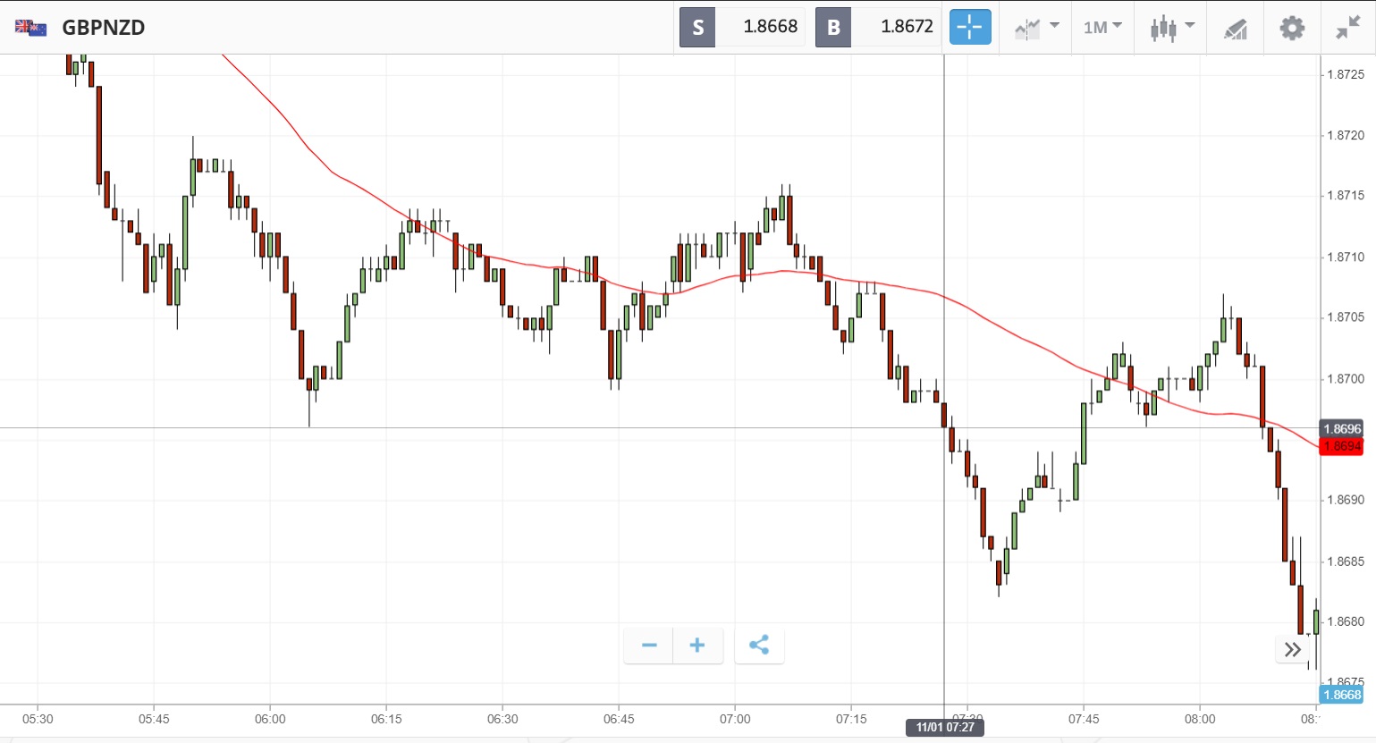This screenshot has width=1376, height=743.
Task: Click the GBPNZD flag icon
Action: point(30,28)
